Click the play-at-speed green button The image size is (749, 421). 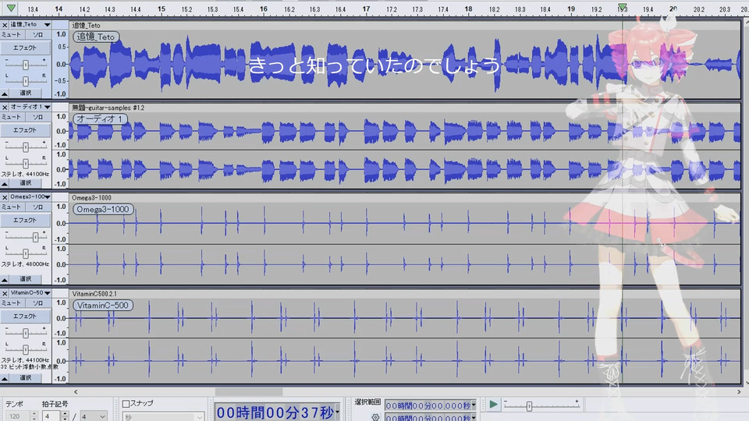click(493, 405)
